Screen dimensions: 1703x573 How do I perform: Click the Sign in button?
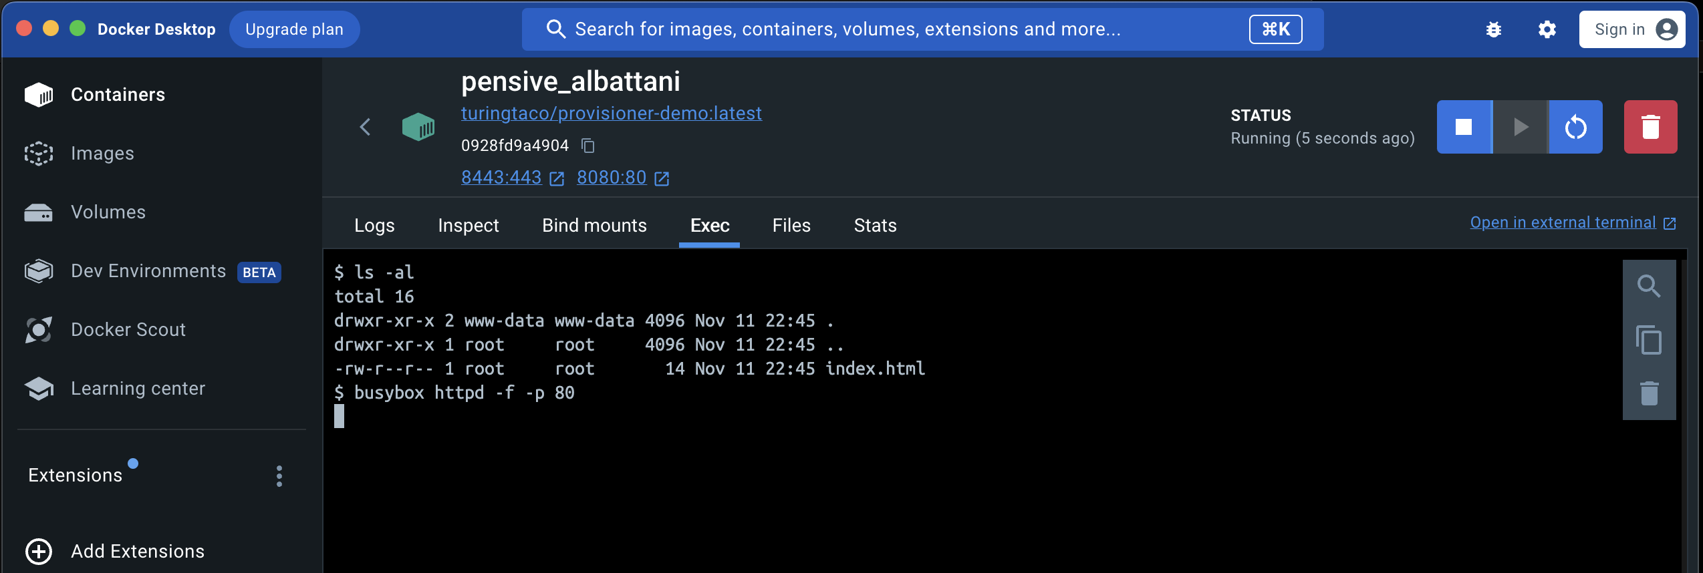coord(1632,29)
